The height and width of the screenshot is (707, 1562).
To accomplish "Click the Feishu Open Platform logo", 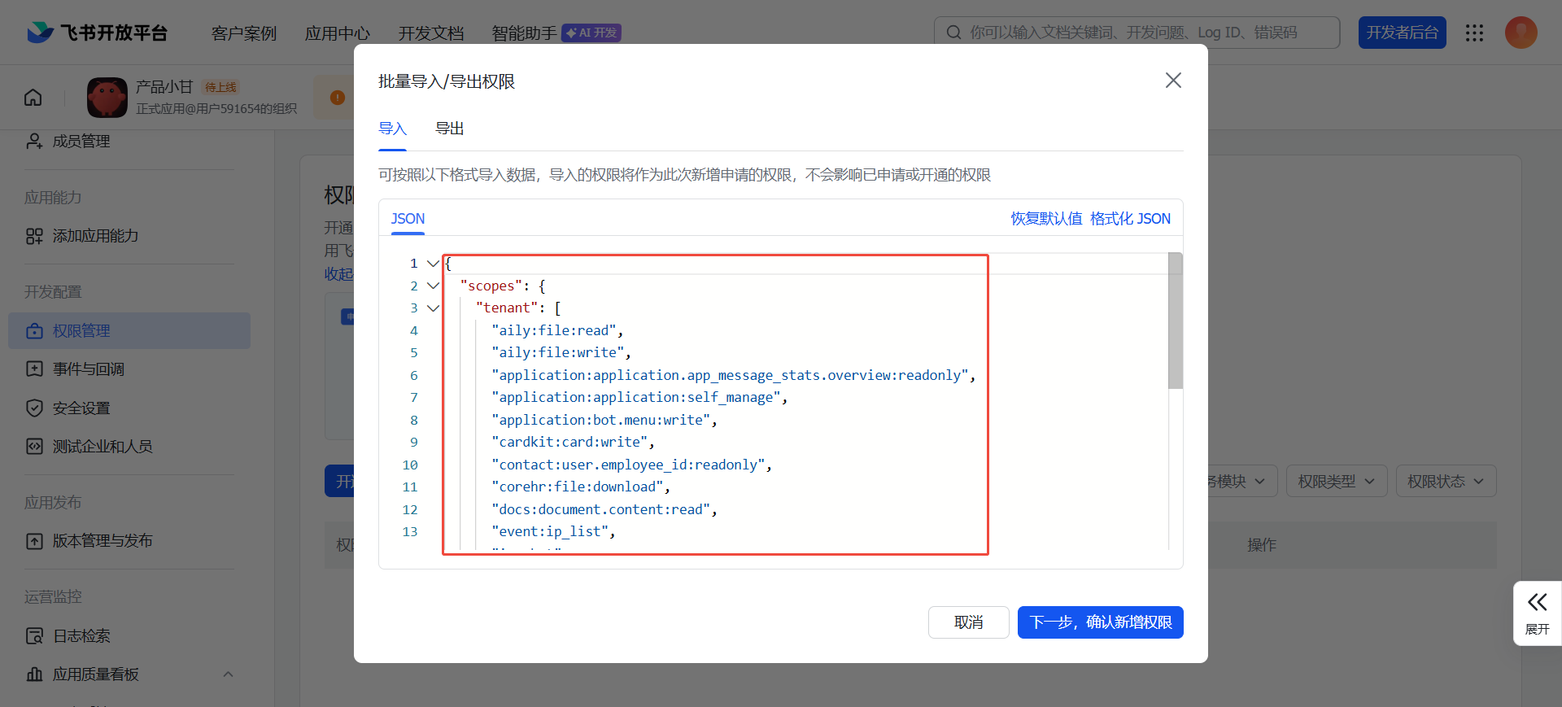I will point(97,33).
